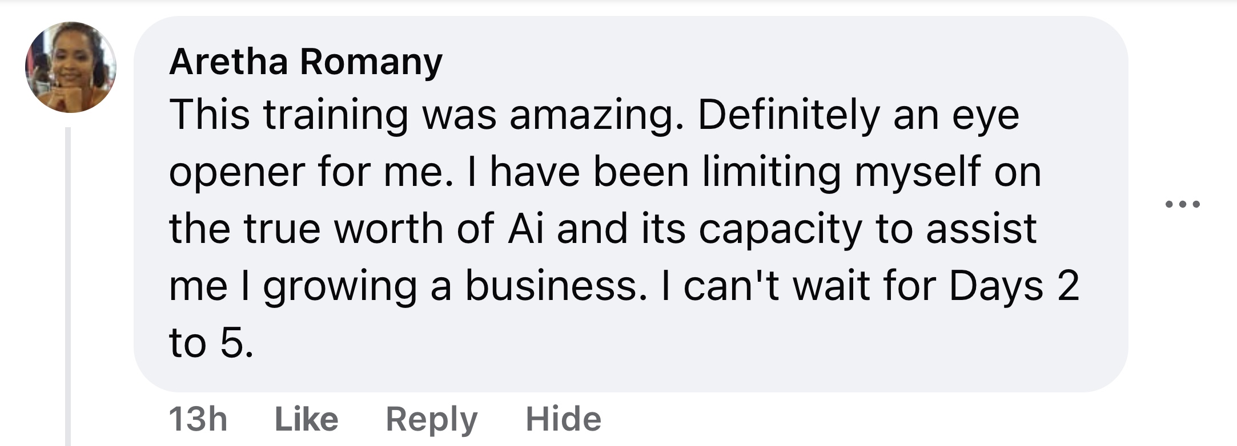The height and width of the screenshot is (446, 1237).
Task: Click the word "limiting" in the comment
Action: (771, 172)
